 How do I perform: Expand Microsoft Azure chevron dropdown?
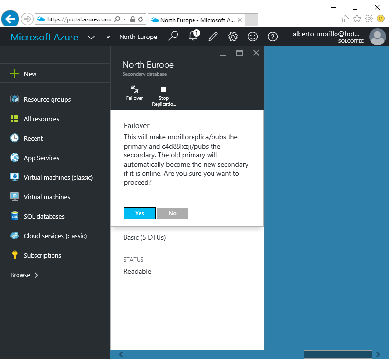(91, 38)
